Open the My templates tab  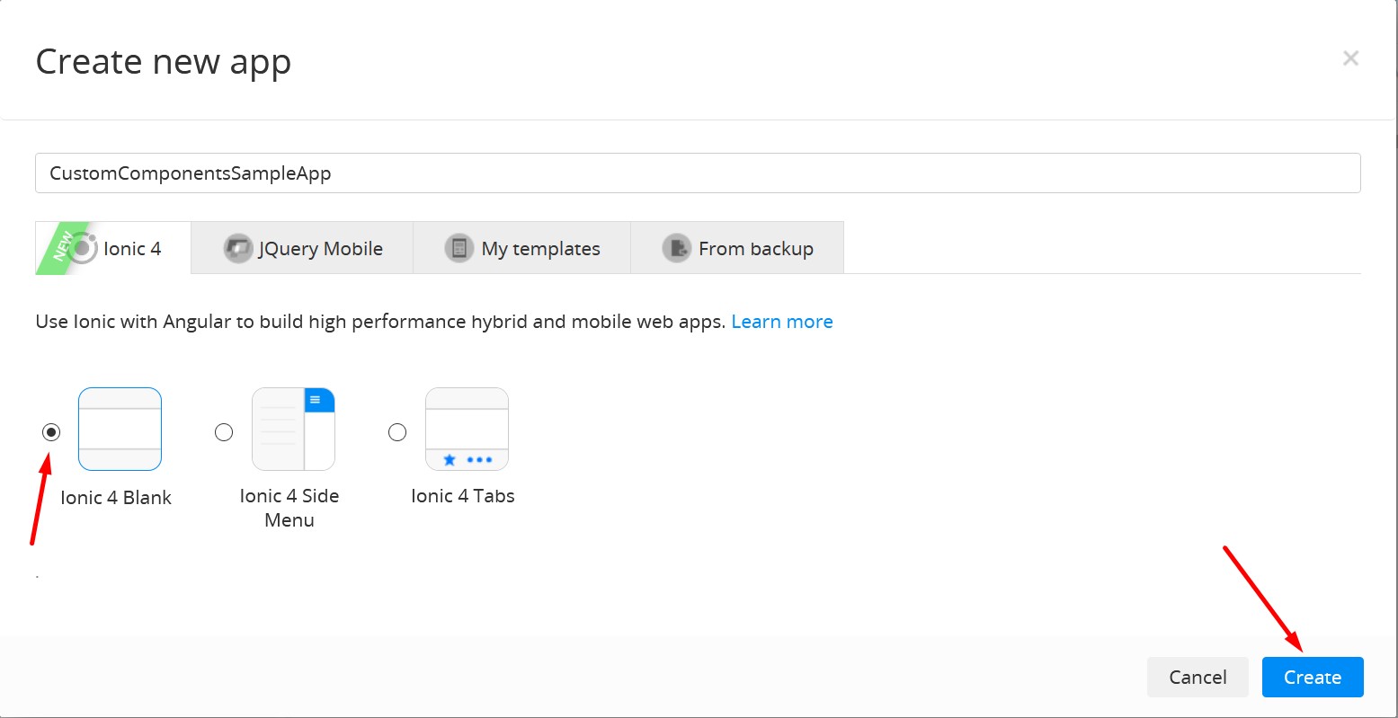click(x=522, y=248)
